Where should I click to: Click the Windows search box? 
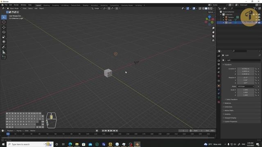click(30, 144)
